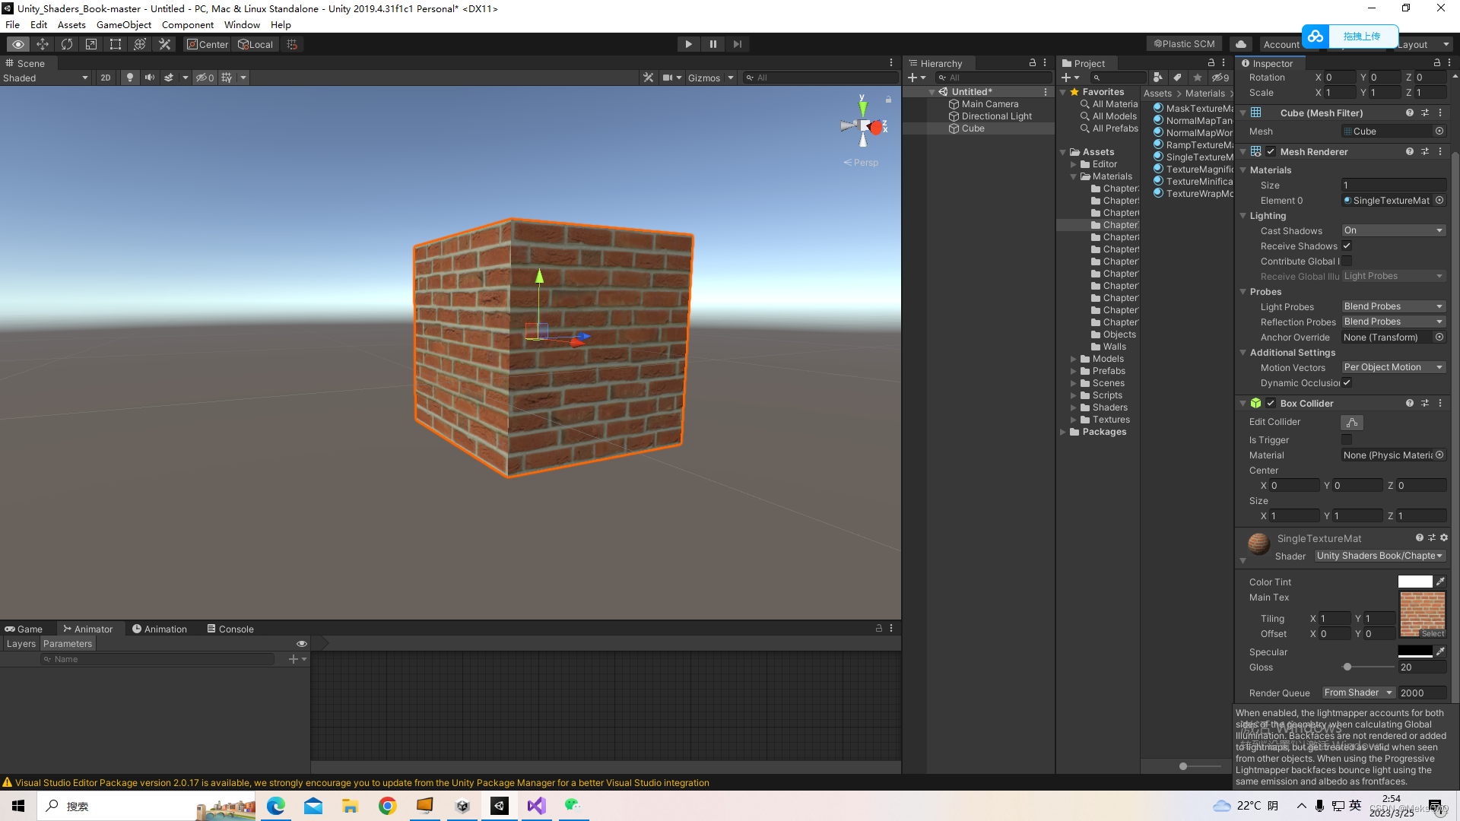Screen dimensions: 1460x821
Task: Select the Rotate tool icon
Action: (x=67, y=44)
